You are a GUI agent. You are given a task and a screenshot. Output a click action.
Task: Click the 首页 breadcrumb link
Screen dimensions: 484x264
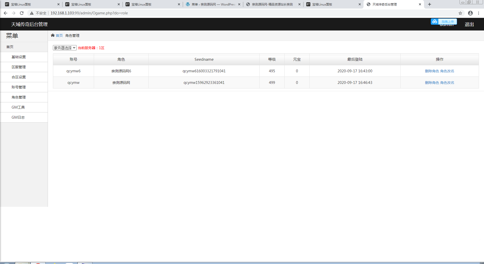59,36
